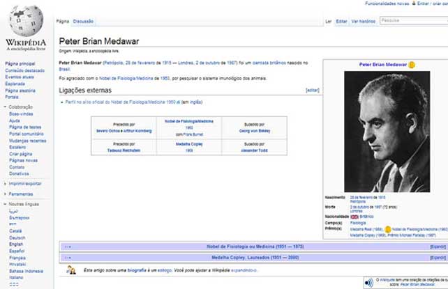
Task: Open the Ler tab
Action: [329, 22]
